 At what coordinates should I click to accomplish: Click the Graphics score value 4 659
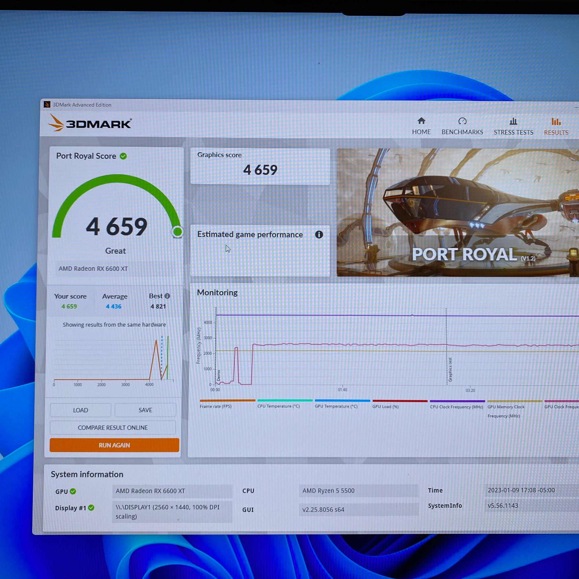(260, 170)
